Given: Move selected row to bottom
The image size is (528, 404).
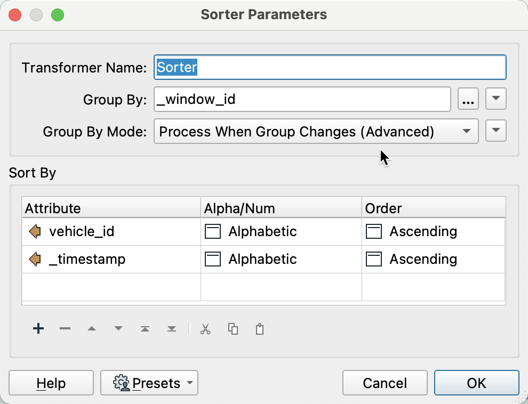Looking at the screenshot, I should (172, 329).
